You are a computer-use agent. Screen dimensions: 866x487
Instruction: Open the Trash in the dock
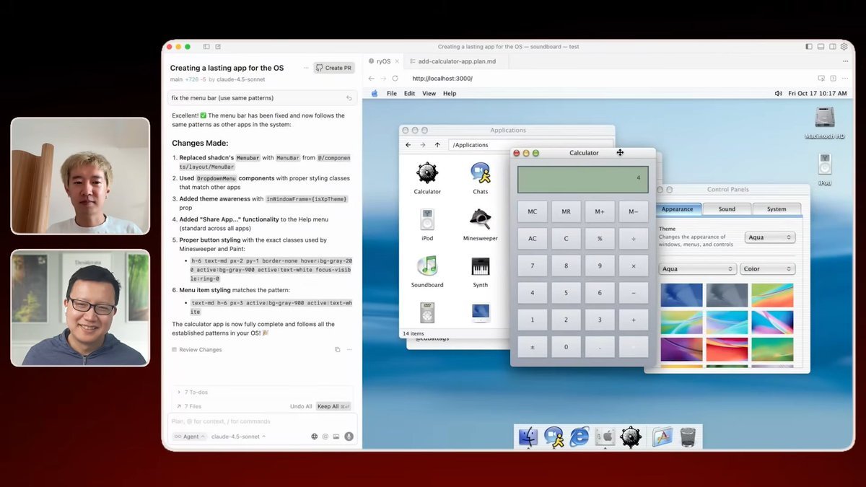coord(688,436)
